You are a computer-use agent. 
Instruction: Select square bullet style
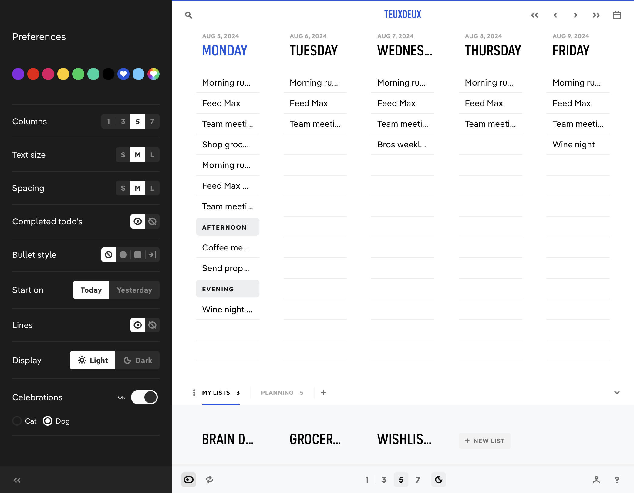pyautogui.click(x=138, y=255)
